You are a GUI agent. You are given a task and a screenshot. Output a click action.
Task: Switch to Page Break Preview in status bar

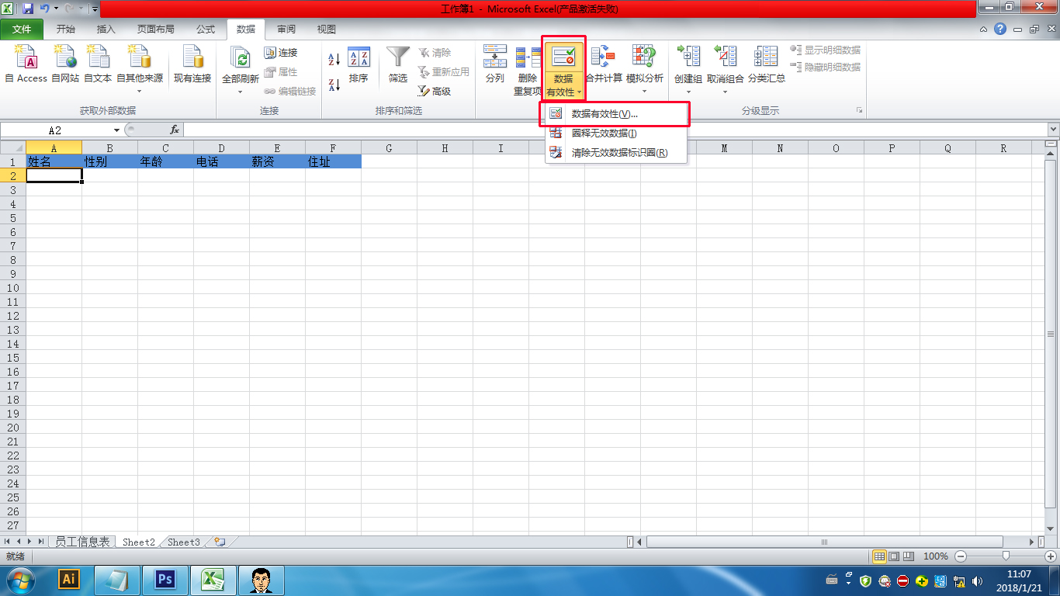tap(909, 556)
